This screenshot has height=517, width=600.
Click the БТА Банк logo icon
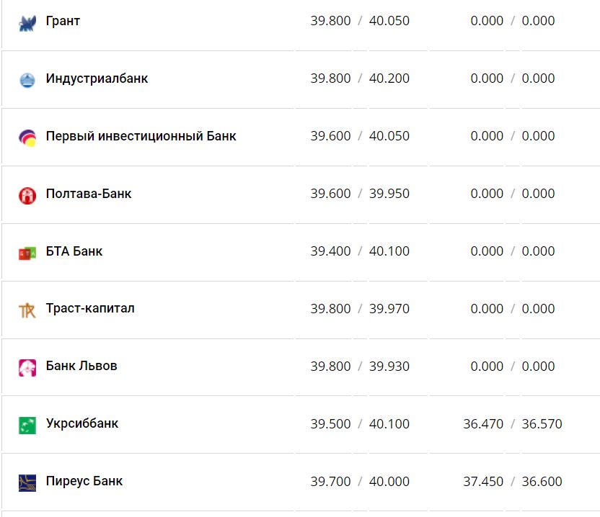[27, 253]
